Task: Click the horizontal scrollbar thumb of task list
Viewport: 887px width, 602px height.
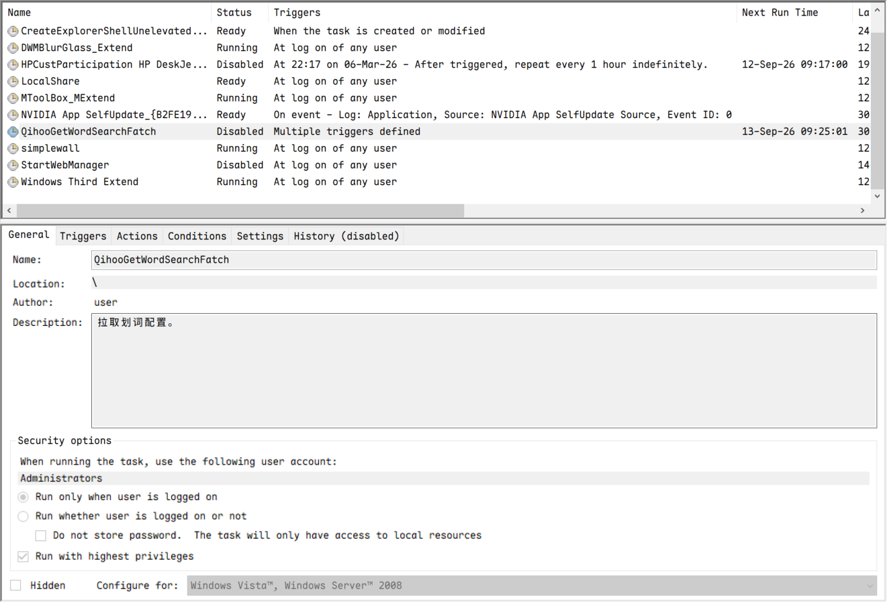Action: [x=240, y=210]
